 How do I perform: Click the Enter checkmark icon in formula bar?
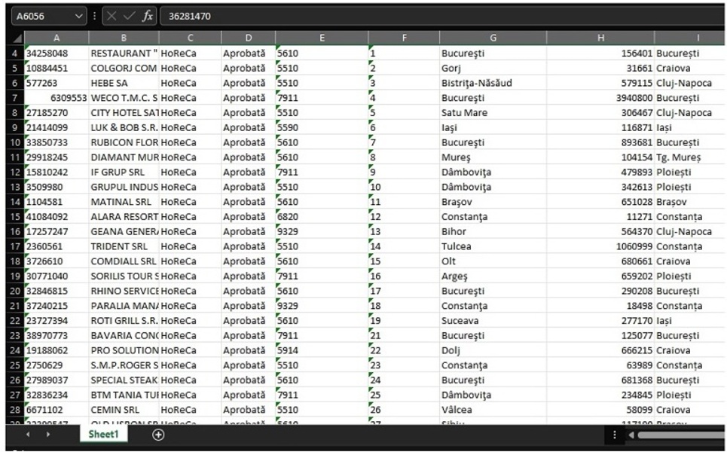(128, 16)
